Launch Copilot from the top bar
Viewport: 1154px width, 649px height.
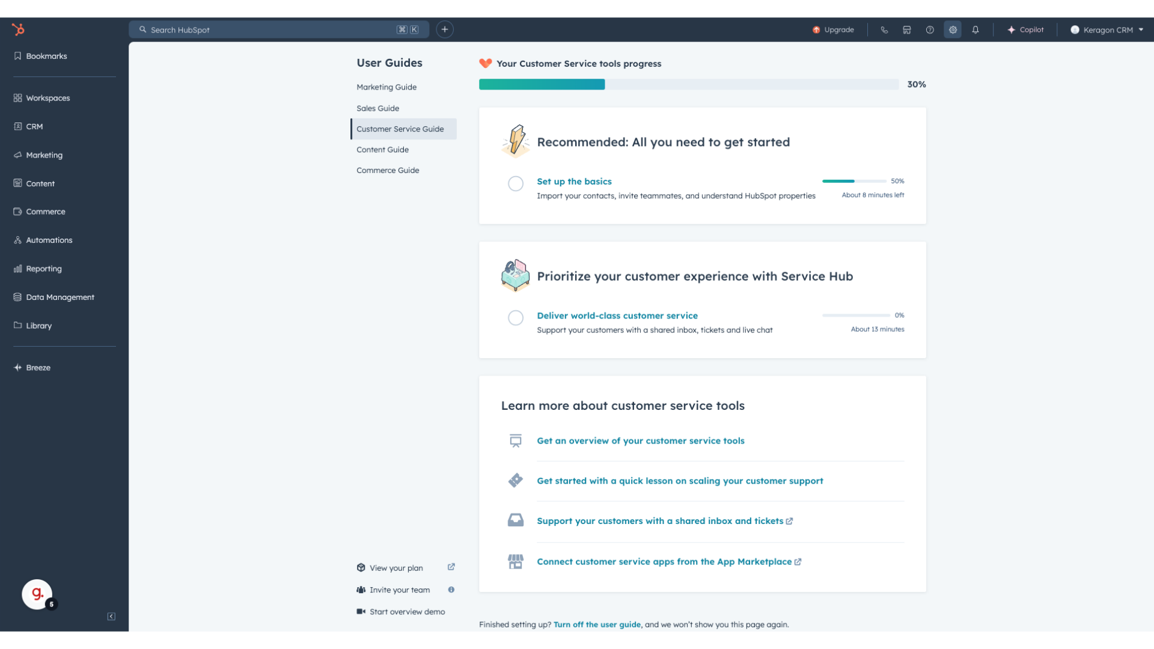point(1025,29)
